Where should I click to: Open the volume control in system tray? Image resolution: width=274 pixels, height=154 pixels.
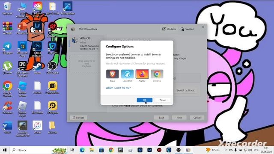point(250,150)
